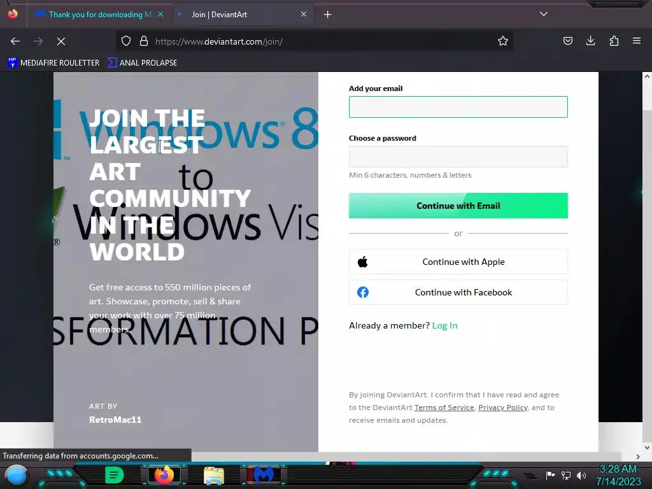The width and height of the screenshot is (652, 489).
Task: Open the Save to Pocket icon
Action: click(x=567, y=41)
